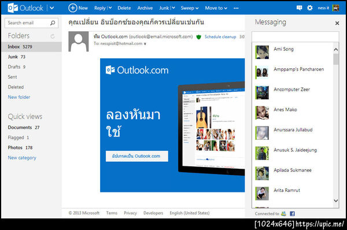Delete the open email
The width and height of the screenshot is (347, 230).
pyautogui.click(x=124, y=8)
